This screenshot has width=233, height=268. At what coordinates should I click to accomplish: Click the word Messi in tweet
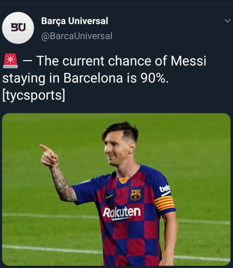[188, 61]
